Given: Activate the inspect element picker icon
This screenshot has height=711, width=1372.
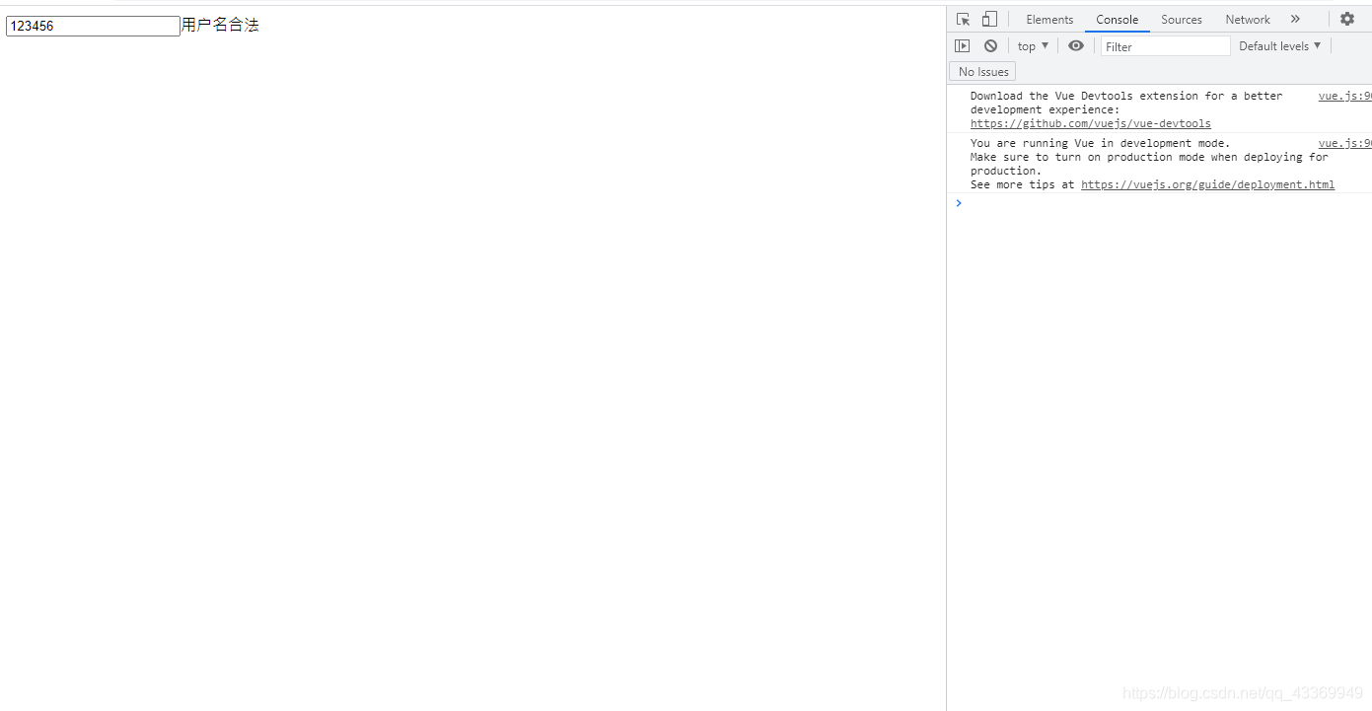Looking at the screenshot, I should [964, 19].
